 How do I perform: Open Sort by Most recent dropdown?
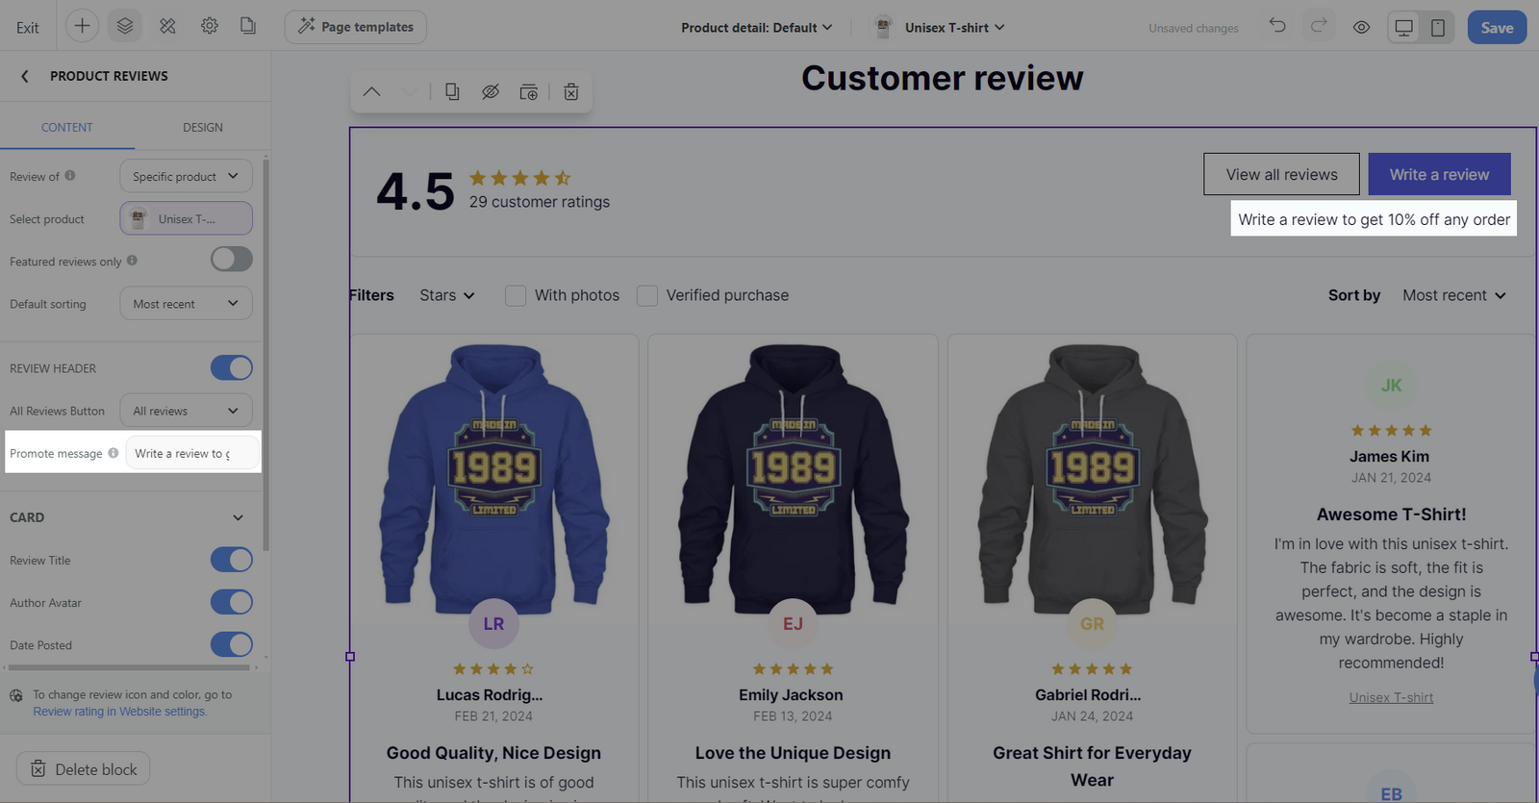pyautogui.click(x=1454, y=295)
